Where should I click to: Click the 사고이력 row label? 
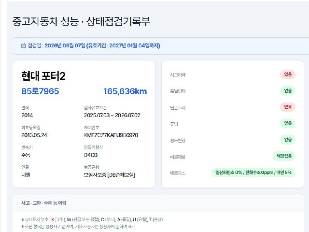[178, 75]
